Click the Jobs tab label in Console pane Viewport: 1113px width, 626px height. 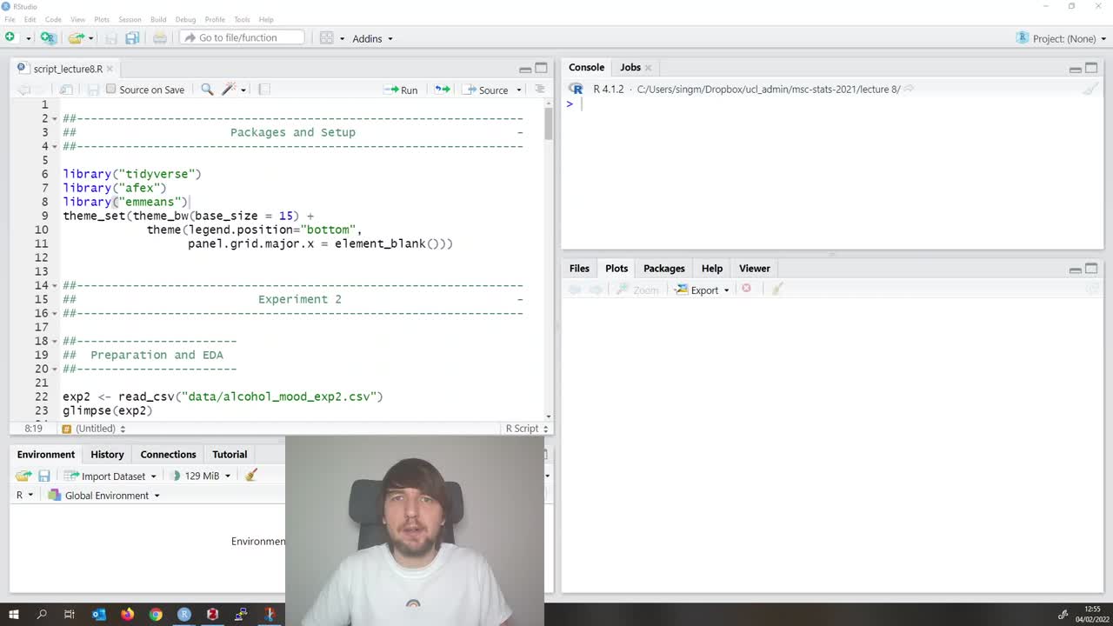coord(630,67)
